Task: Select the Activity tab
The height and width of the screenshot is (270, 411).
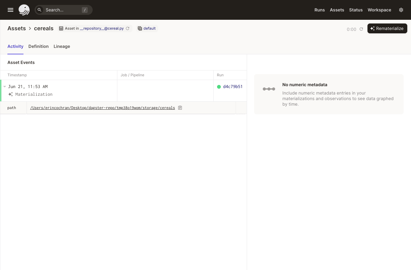Action: 15,46
